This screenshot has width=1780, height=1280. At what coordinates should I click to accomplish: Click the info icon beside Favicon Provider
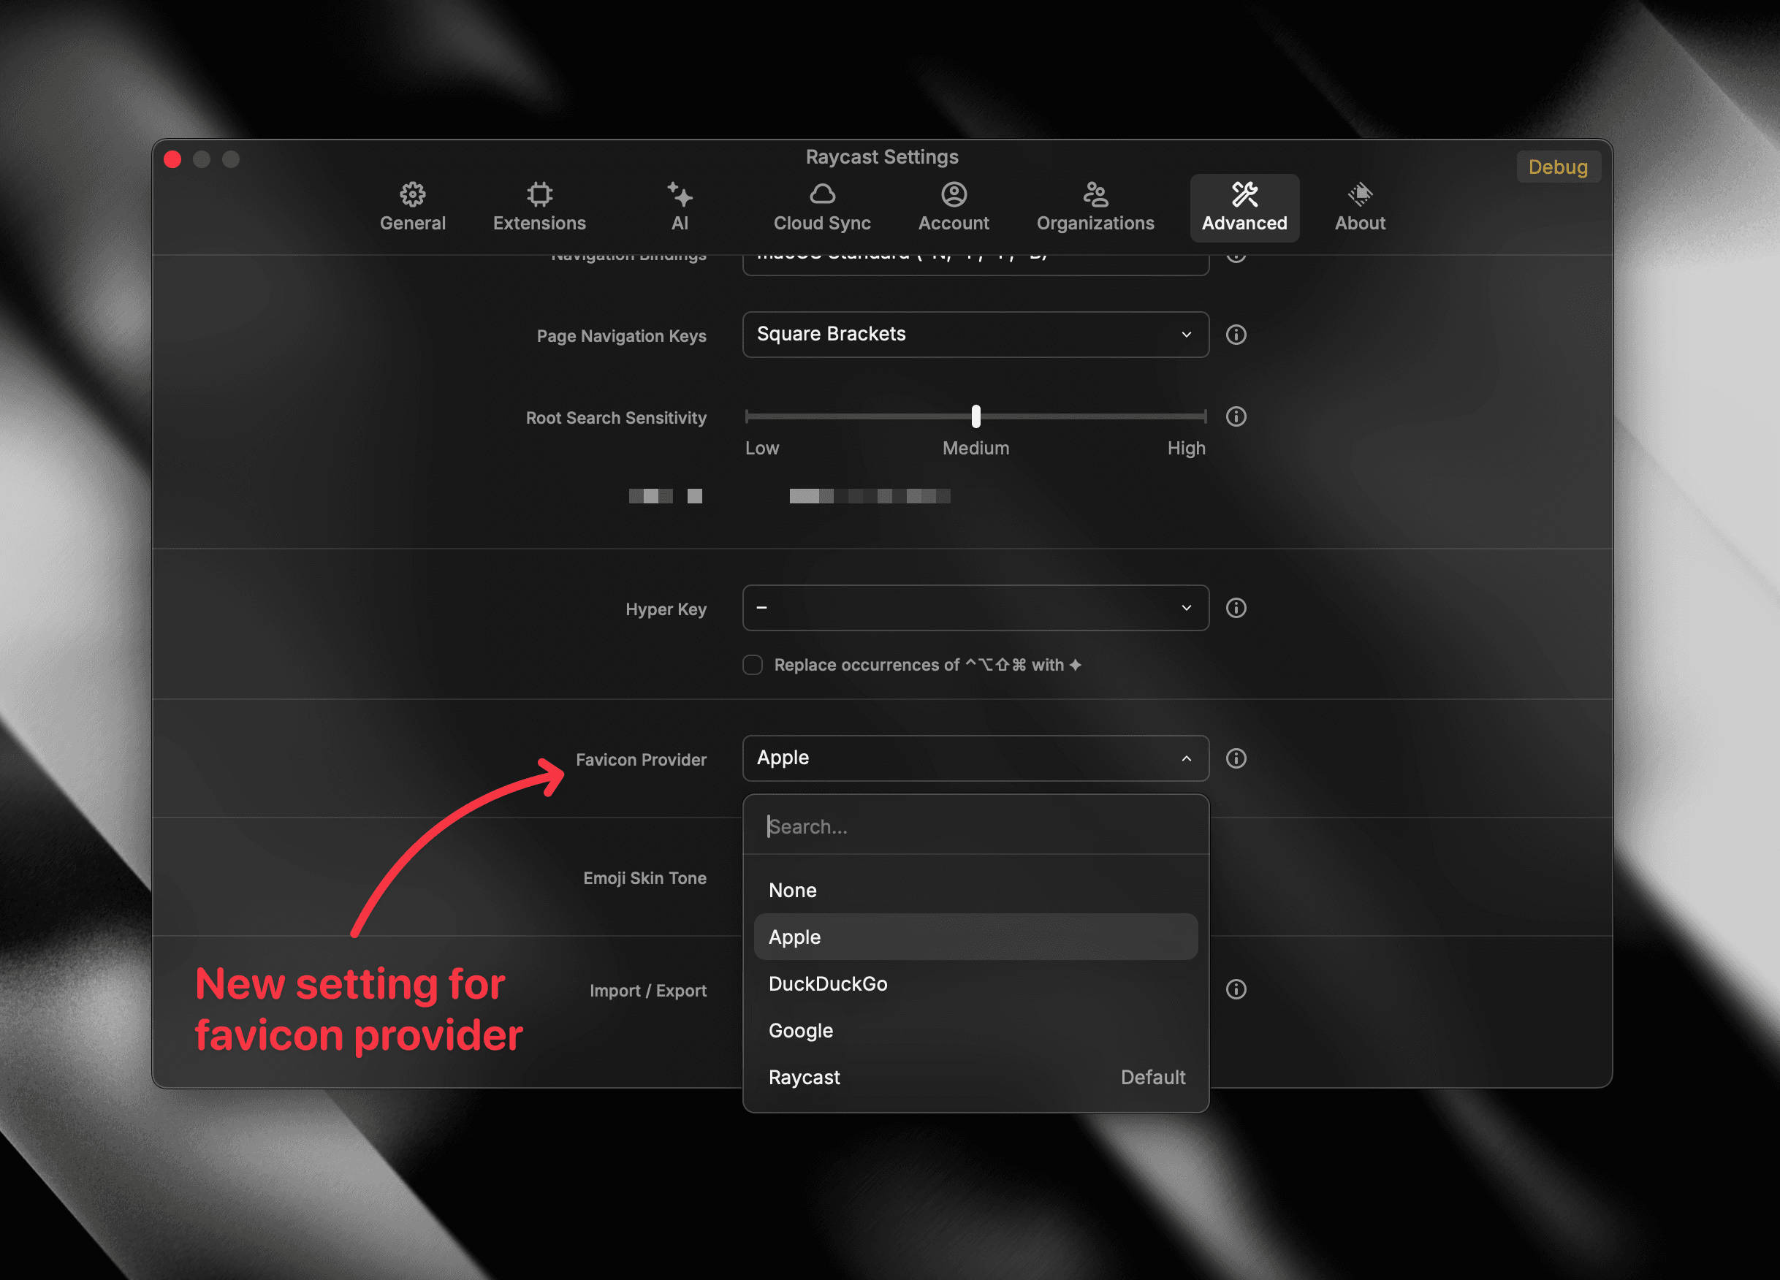(x=1236, y=758)
